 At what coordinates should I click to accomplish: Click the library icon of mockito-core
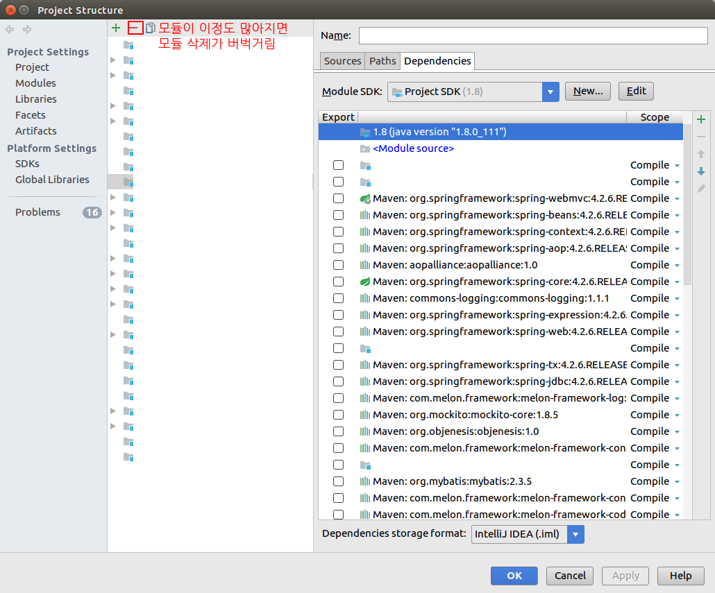(x=365, y=415)
